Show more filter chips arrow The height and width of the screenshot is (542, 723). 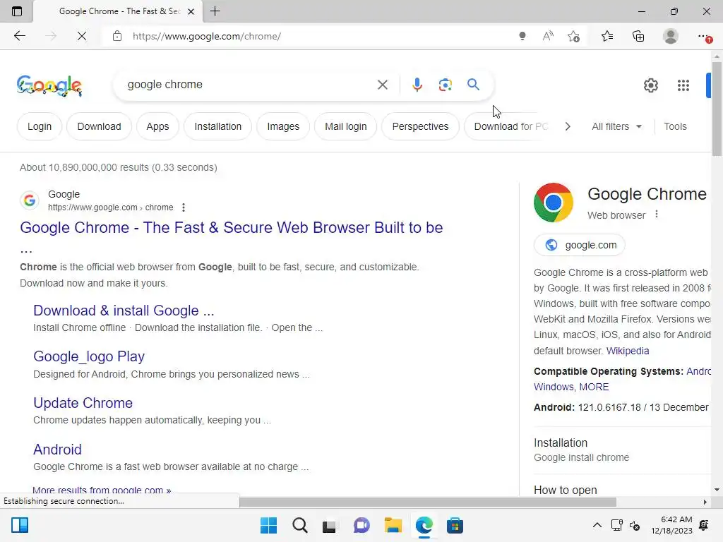(568, 126)
